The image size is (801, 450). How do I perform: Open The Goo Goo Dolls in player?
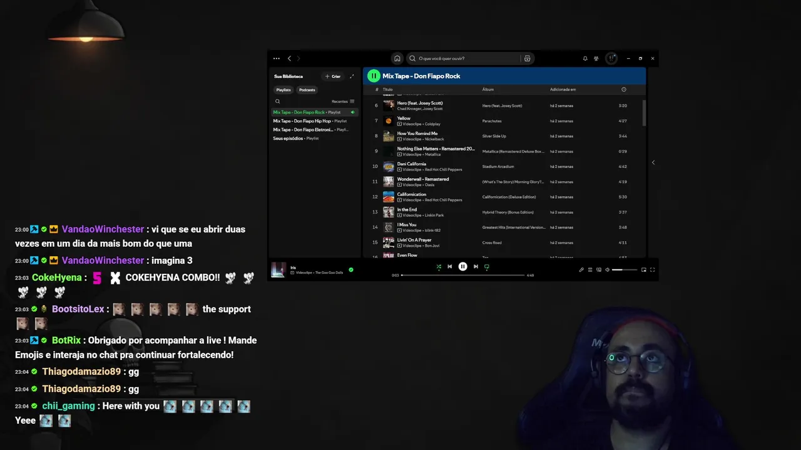(329, 272)
